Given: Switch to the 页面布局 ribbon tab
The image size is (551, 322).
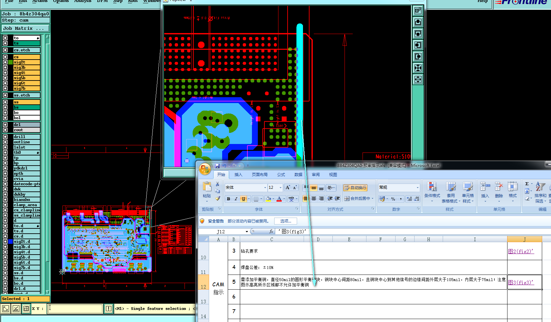Looking at the screenshot, I should [x=259, y=175].
